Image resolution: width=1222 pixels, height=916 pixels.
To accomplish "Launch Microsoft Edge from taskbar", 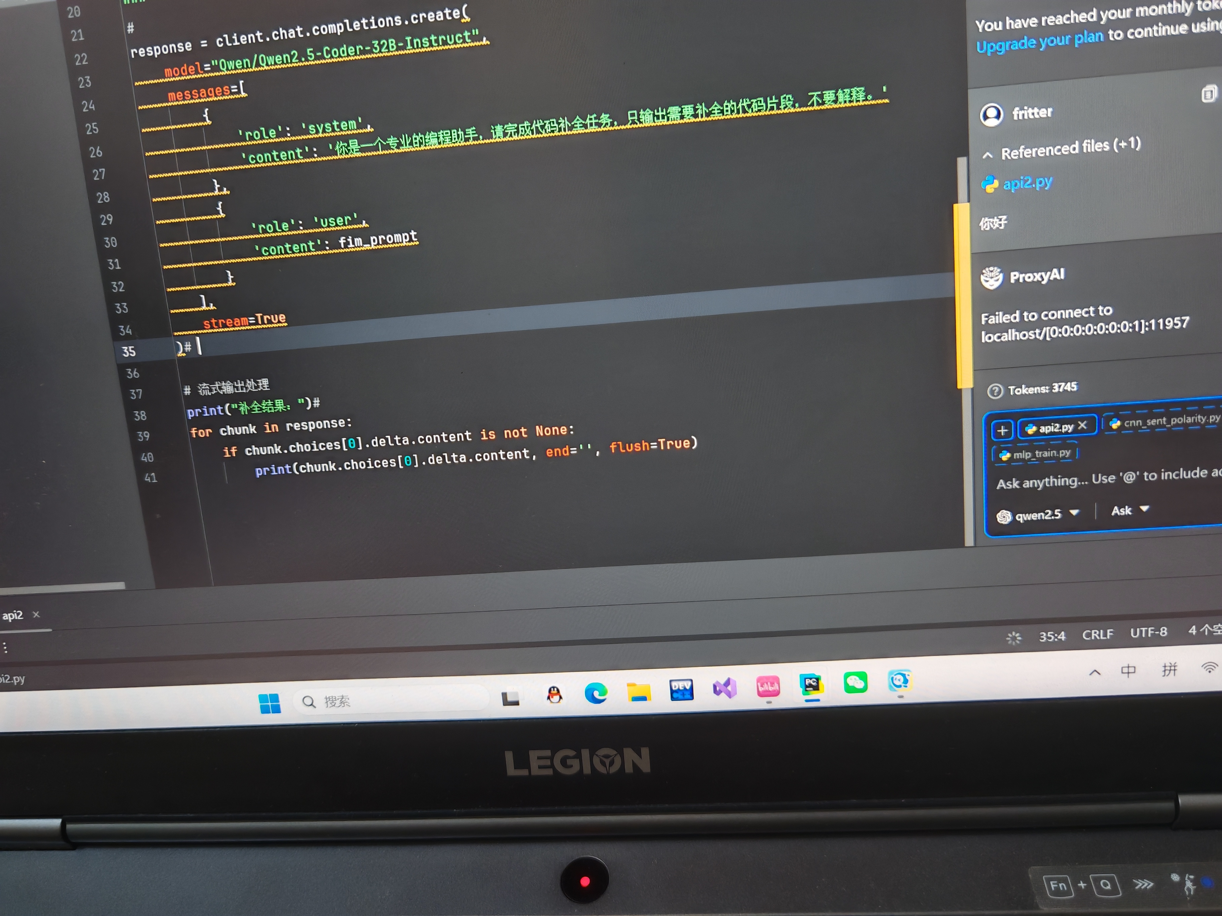I will [595, 692].
